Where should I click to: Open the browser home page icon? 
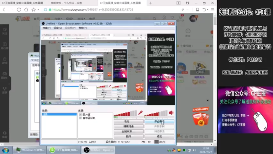26,10
